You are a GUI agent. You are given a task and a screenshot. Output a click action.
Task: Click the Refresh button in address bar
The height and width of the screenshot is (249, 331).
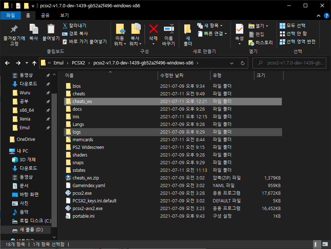pyautogui.click(x=243, y=63)
